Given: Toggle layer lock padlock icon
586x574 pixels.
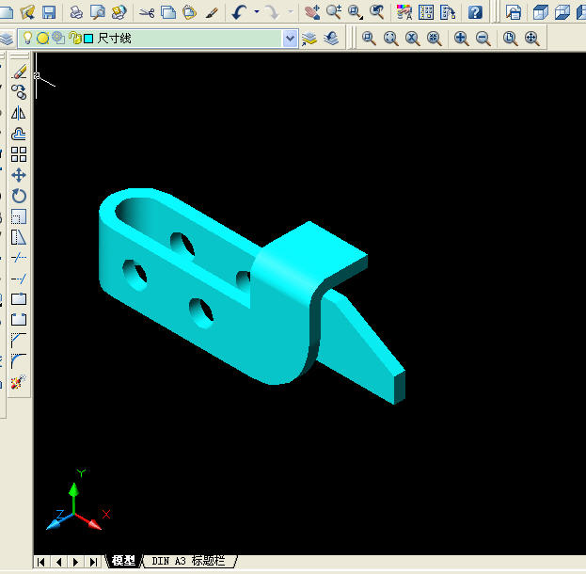Looking at the screenshot, I should click(75, 38).
